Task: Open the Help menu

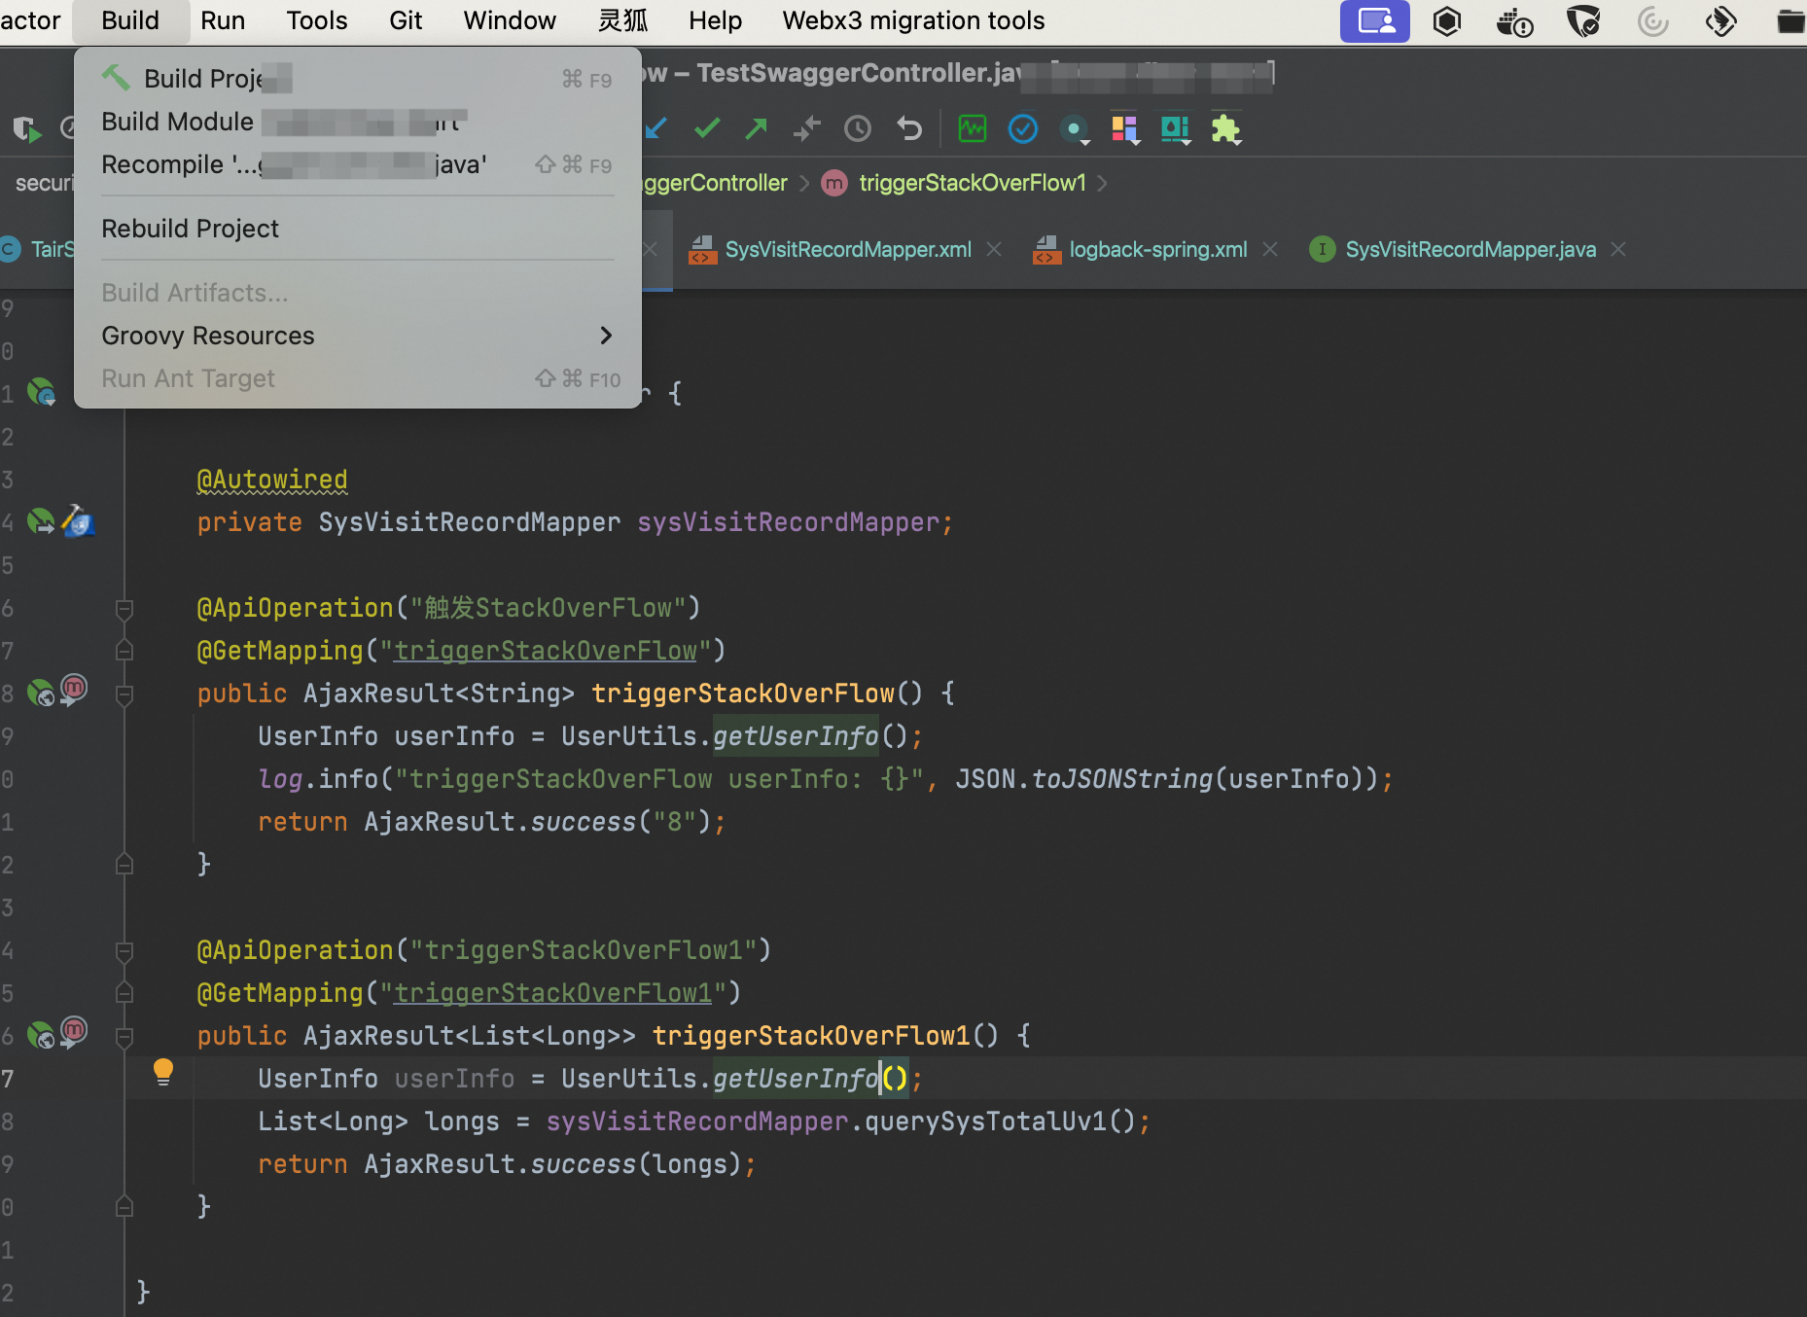Action: tap(715, 20)
